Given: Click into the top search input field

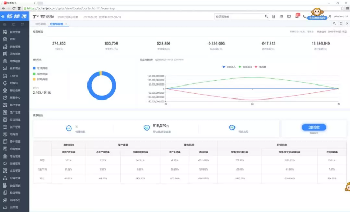Looking at the screenshot, I should pyautogui.click(x=238, y=16).
